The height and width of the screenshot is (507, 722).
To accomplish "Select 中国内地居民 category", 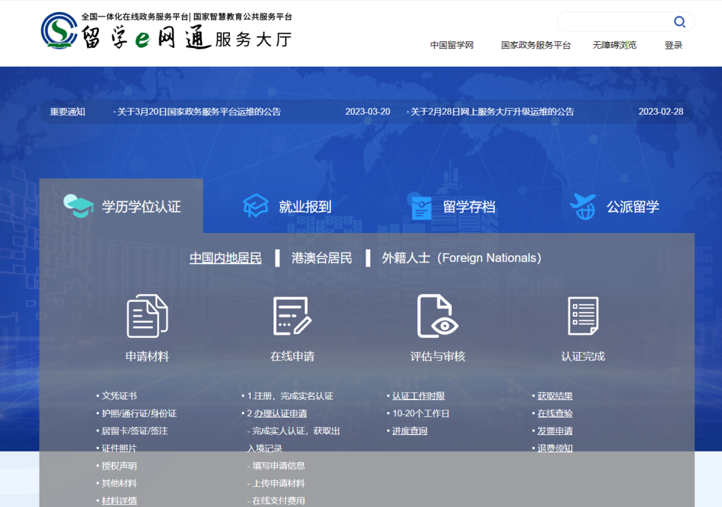I will point(226,258).
